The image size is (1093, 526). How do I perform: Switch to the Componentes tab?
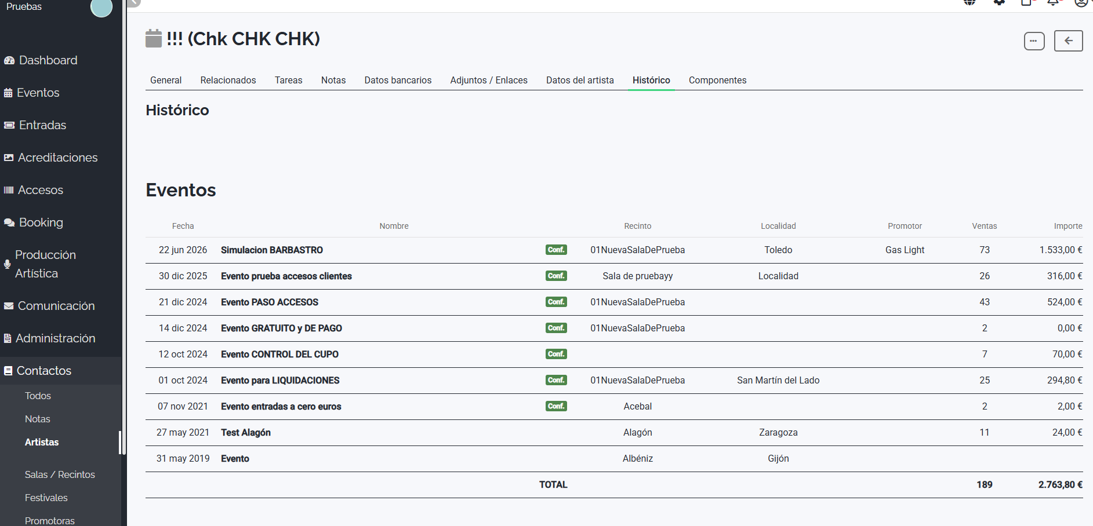tap(717, 81)
